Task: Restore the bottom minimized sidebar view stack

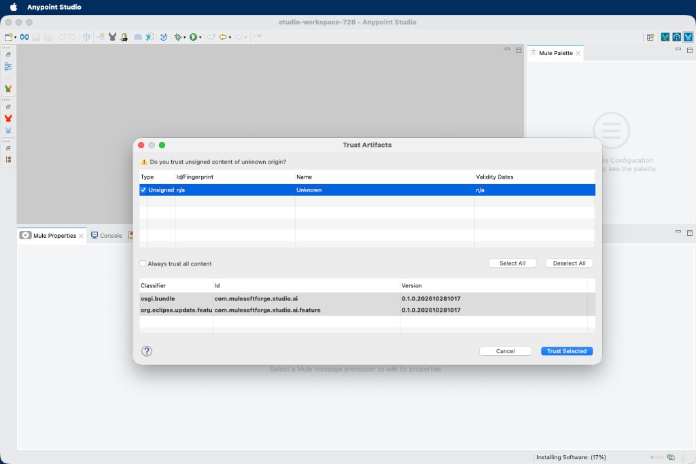Action: [8, 149]
